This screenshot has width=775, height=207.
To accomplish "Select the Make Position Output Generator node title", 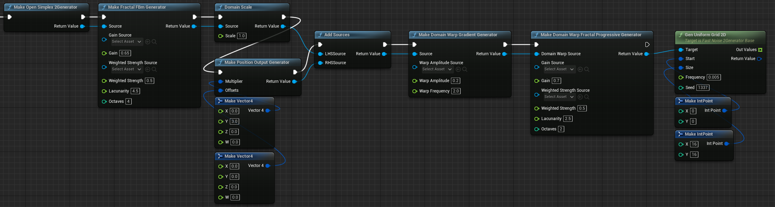I will (257, 62).
